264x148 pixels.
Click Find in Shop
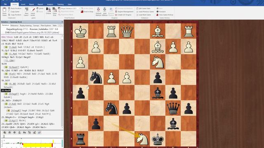click(x=87, y=12)
